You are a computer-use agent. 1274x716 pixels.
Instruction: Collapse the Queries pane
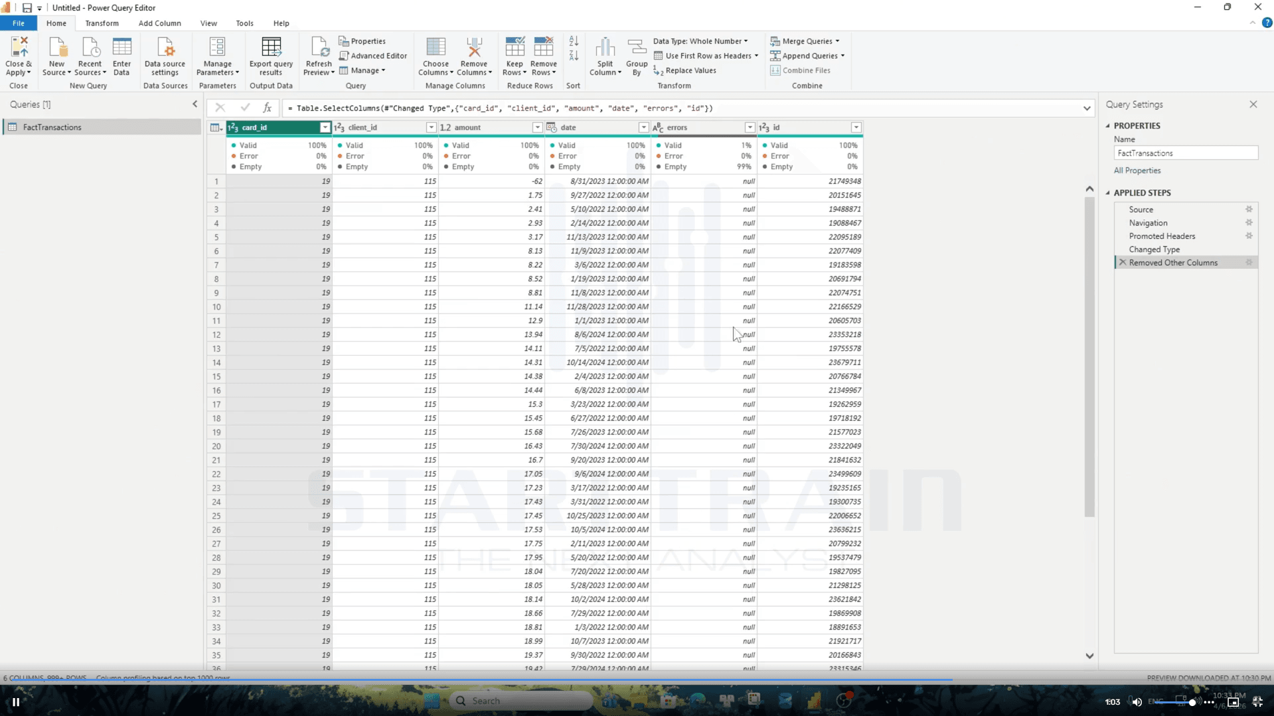click(195, 104)
